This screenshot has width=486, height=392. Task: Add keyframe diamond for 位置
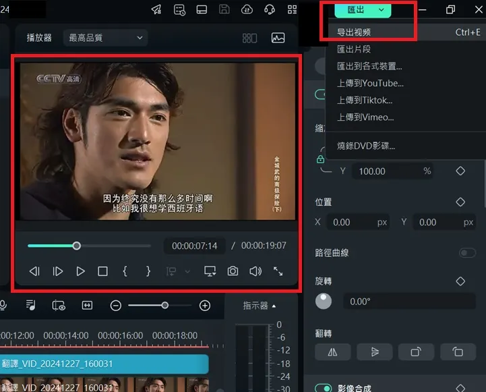click(460, 202)
